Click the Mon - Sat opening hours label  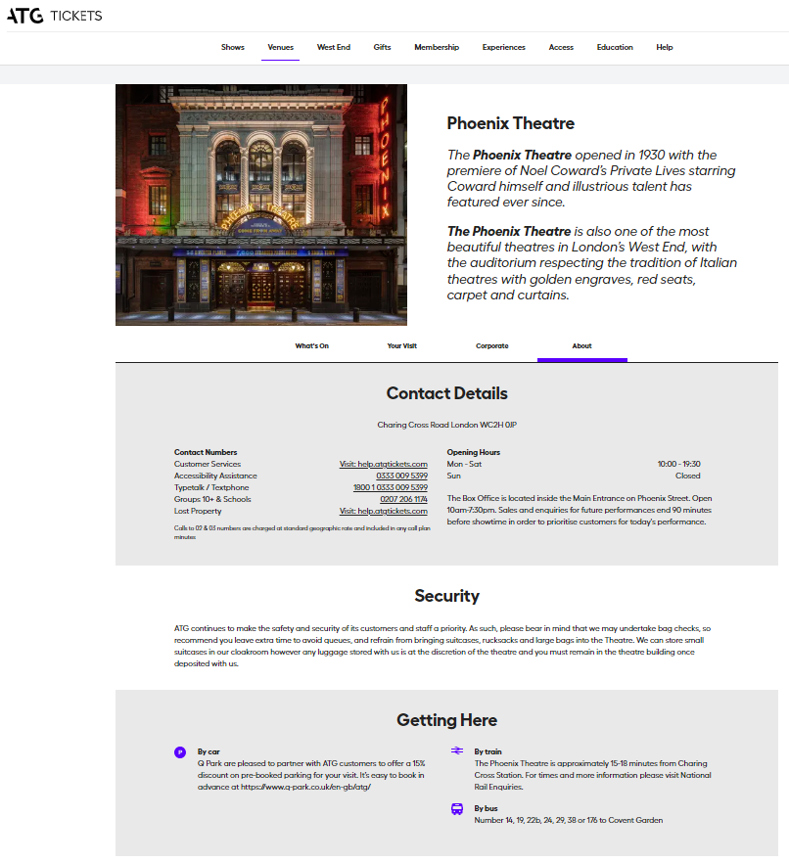coord(464,464)
